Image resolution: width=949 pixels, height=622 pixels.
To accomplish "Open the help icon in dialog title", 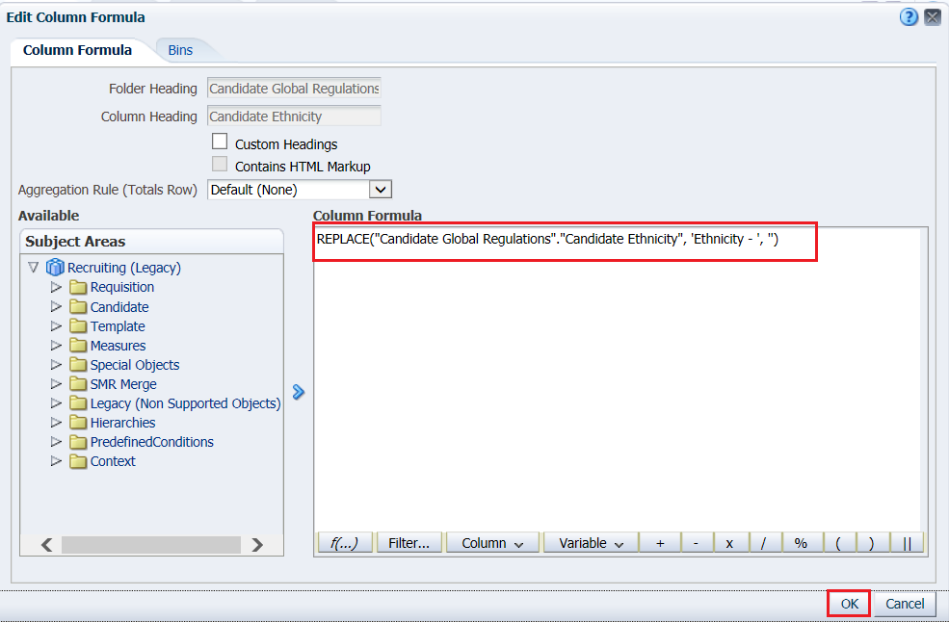I will pyautogui.click(x=909, y=17).
